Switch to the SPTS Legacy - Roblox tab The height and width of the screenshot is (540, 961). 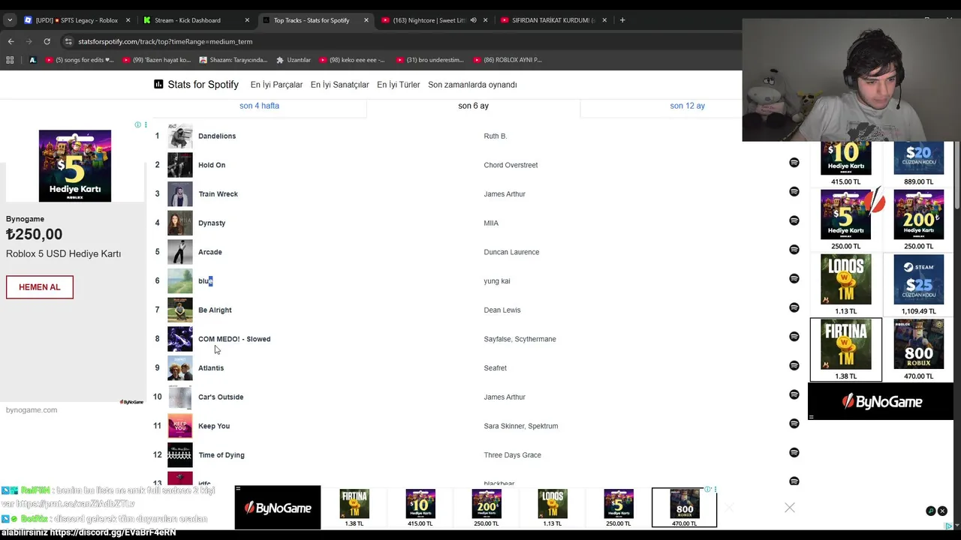77,20
